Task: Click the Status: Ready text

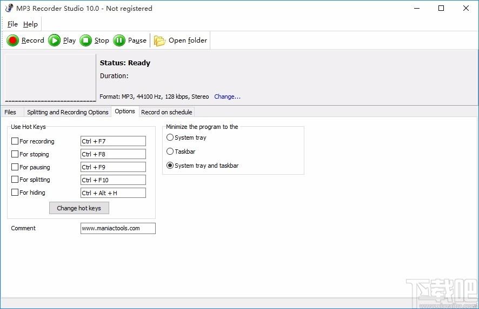Action: point(125,63)
